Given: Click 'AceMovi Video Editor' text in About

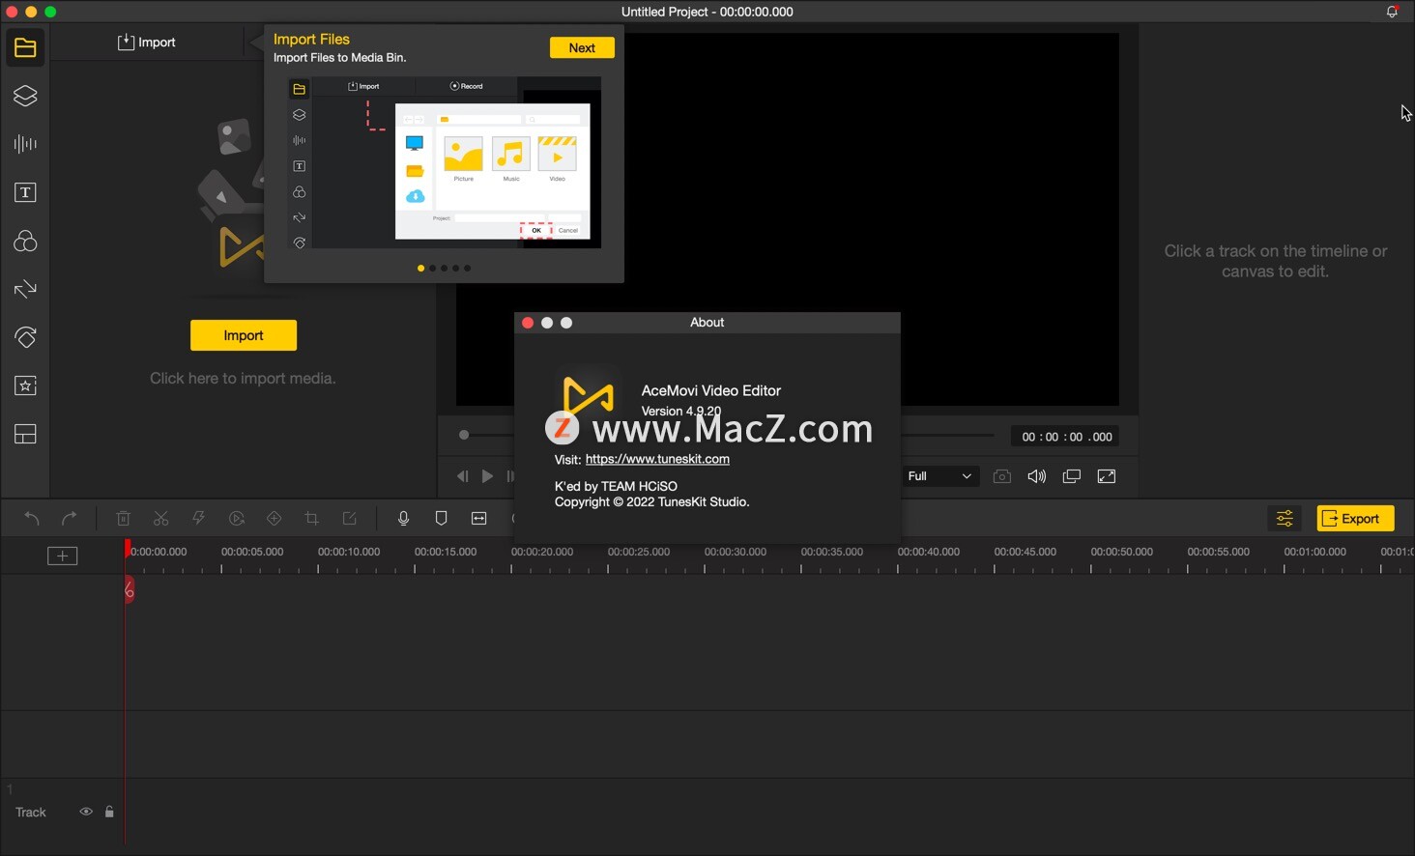Looking at the screenshot, I should point(711,390).
